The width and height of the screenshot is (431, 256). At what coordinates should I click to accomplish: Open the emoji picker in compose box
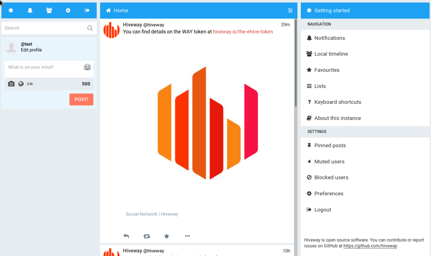pyautogui.click(x=87, y=67)
